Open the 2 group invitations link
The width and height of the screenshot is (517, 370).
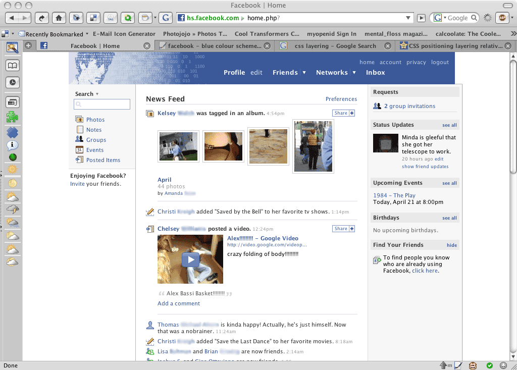[409, 106]
